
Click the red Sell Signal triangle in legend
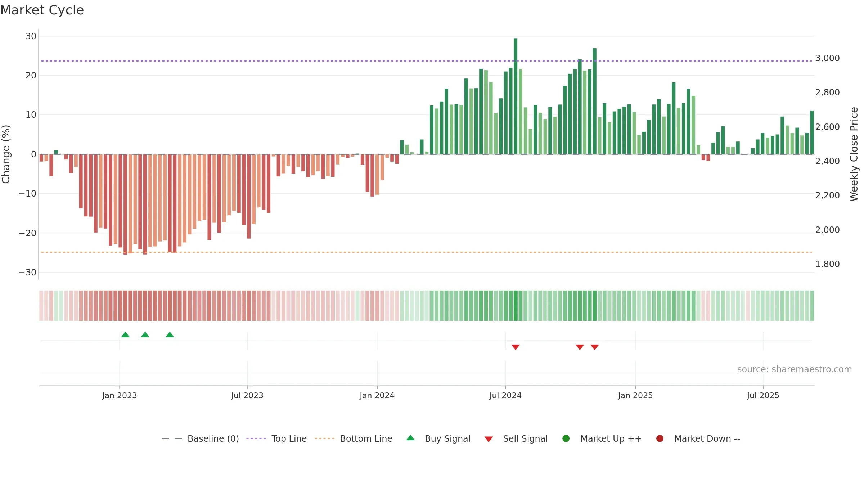click(x=489, y=439)
